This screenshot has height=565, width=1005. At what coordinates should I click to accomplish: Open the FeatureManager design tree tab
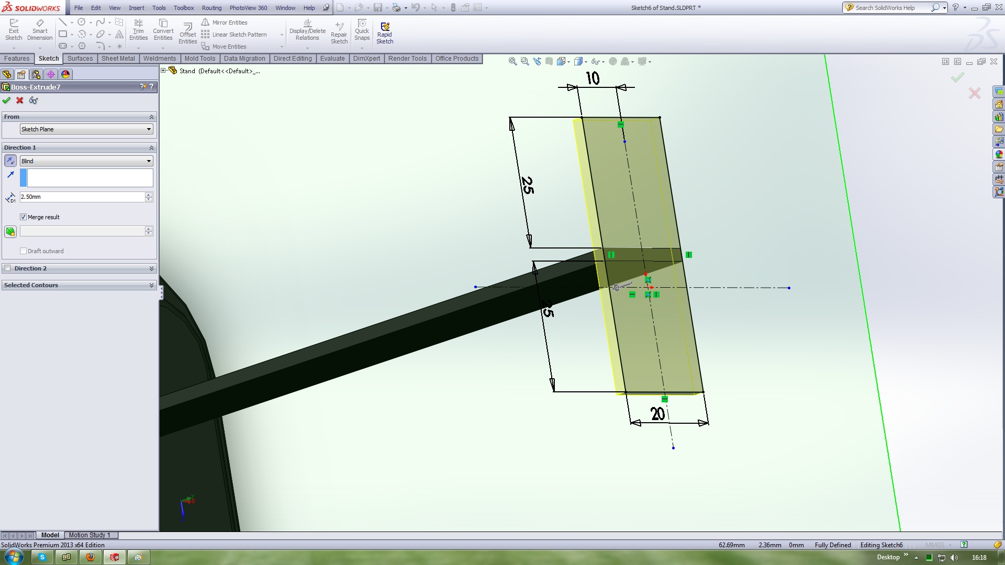7,74
